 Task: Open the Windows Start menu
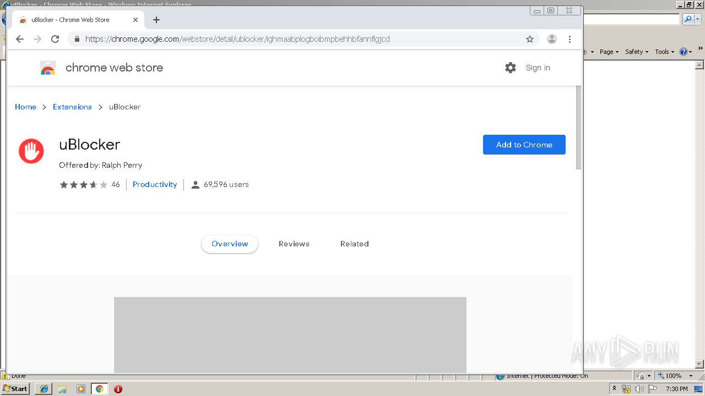click(x=15, y=388)
